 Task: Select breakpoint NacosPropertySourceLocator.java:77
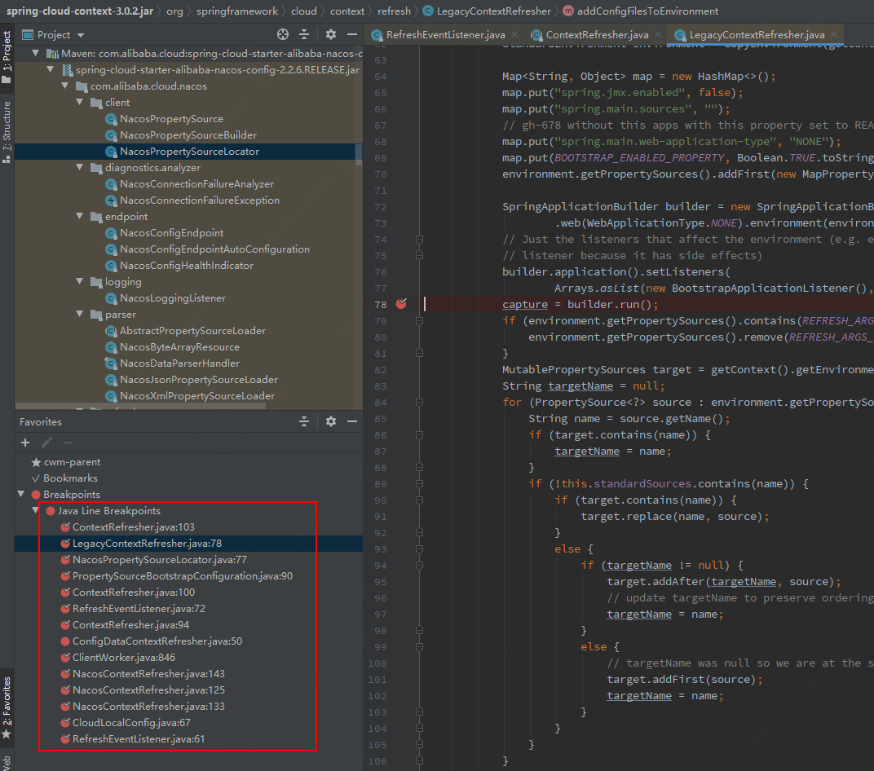[160, 559]
